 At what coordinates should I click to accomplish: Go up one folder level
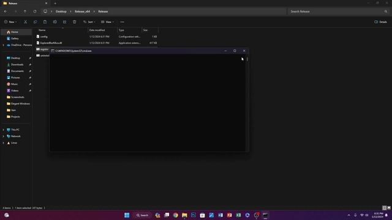[25, 12]
